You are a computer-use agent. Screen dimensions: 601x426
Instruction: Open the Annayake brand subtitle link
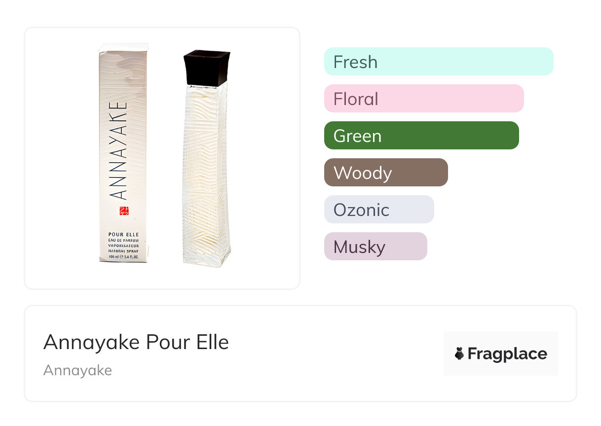(77, 370)
